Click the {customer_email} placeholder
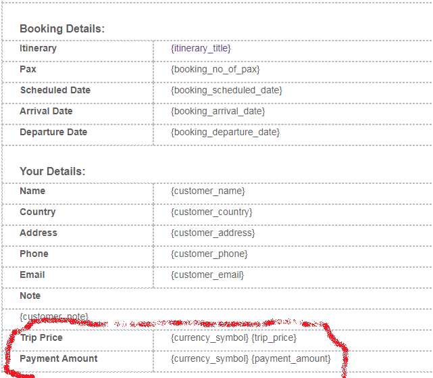This screenshot has height=378, width=433. click(207, 275)
